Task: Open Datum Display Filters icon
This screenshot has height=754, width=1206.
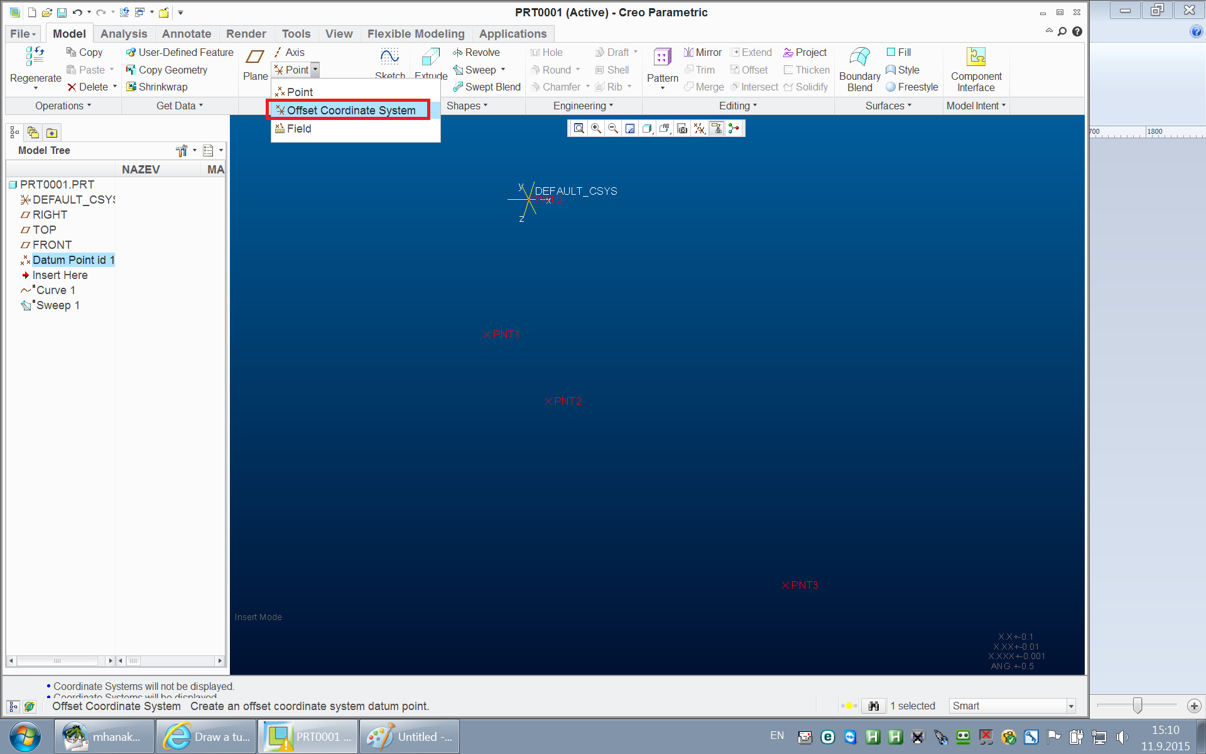Action: [699, 128]
